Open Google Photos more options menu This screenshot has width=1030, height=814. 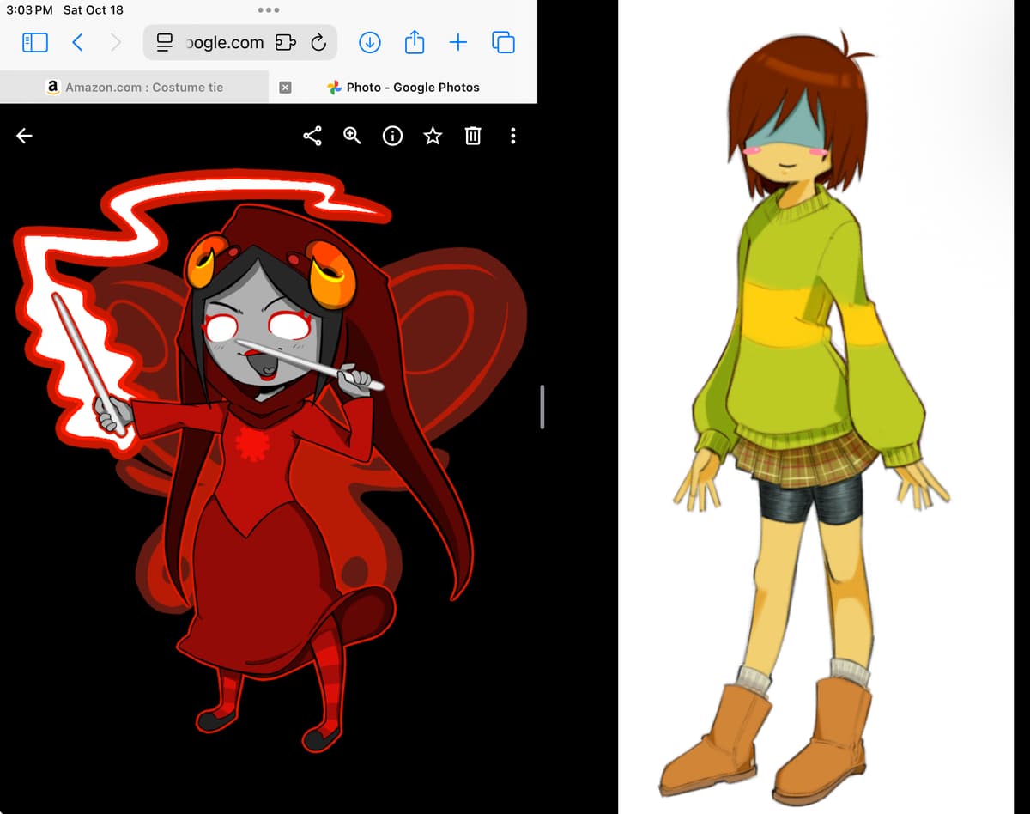click(512, 136)
